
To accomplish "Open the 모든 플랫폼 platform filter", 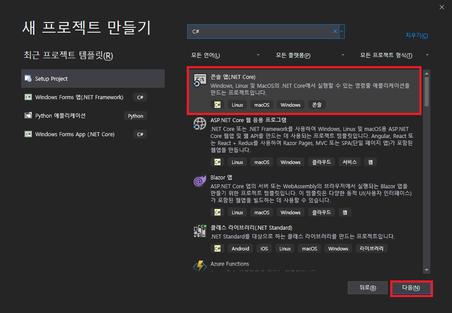I will (310, 55).
